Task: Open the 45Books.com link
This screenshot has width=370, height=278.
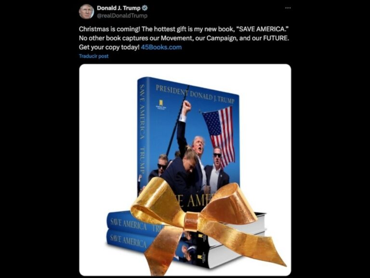Action: tap(161, 47)
